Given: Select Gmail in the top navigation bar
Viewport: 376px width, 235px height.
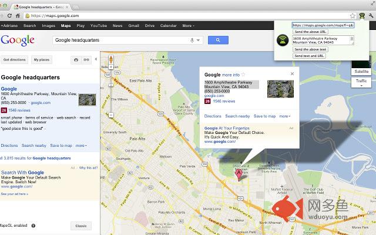Looking at the screenshot, I should coord(134,26).
